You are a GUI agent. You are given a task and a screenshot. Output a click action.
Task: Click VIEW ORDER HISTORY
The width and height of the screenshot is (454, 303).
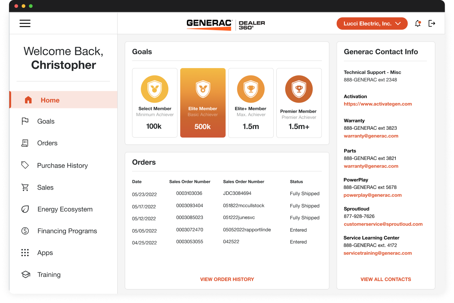pyautogui.click(x=227, y=279)
